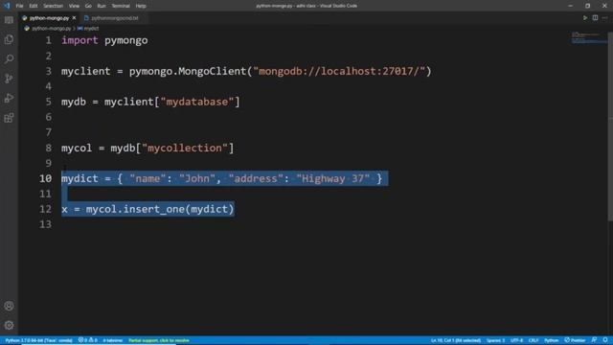
Task: Click the editor vertical scrollbar
Action: click(610, 127)
